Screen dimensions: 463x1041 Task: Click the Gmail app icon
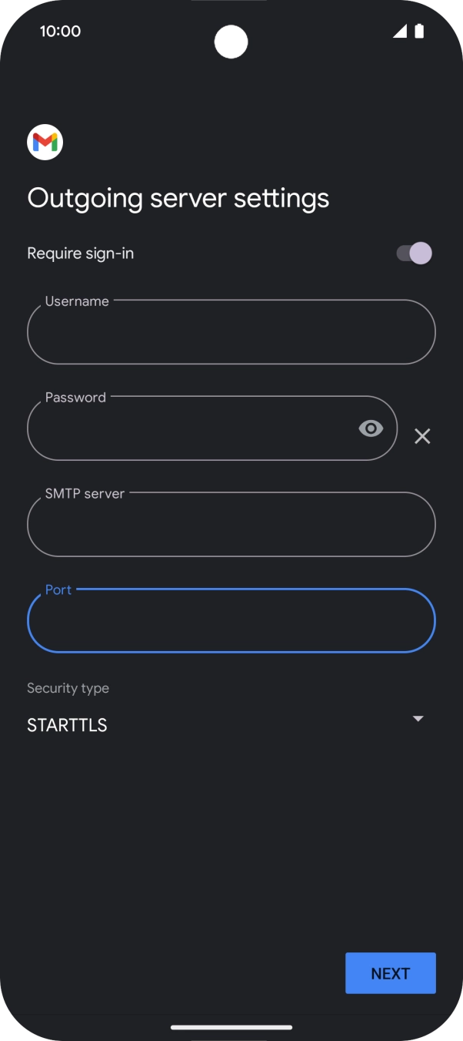(x=45, y=142)
